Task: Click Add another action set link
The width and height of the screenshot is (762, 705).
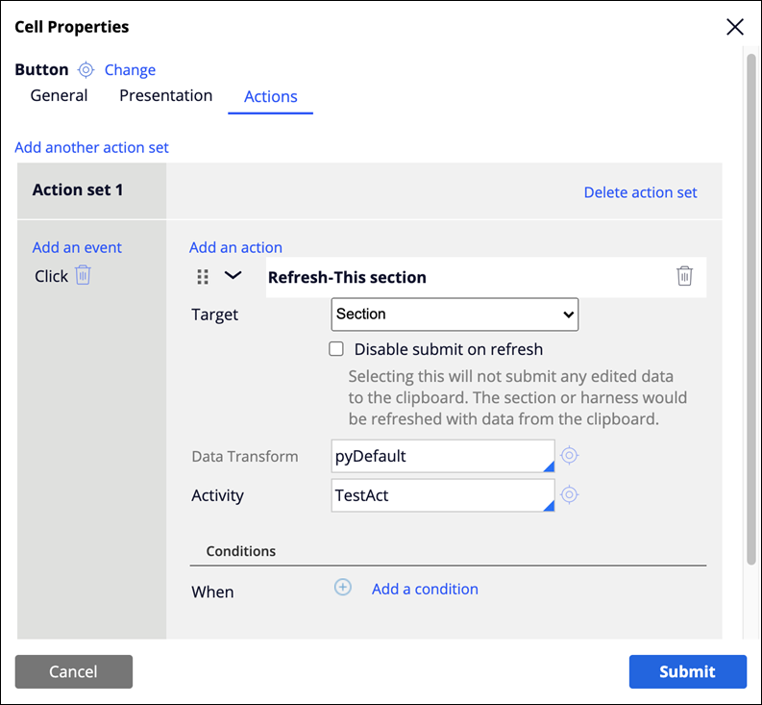Action: pyautogui.click(x=91, y=147)
